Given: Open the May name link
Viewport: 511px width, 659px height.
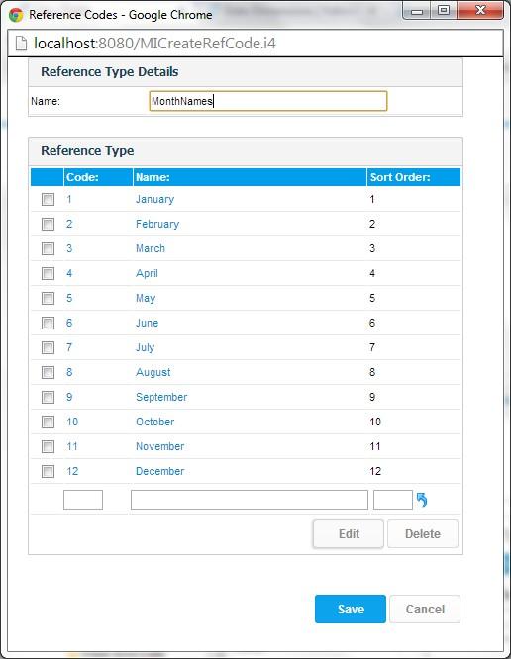Looking at the screenshot, I should click(x=146, y=299).
